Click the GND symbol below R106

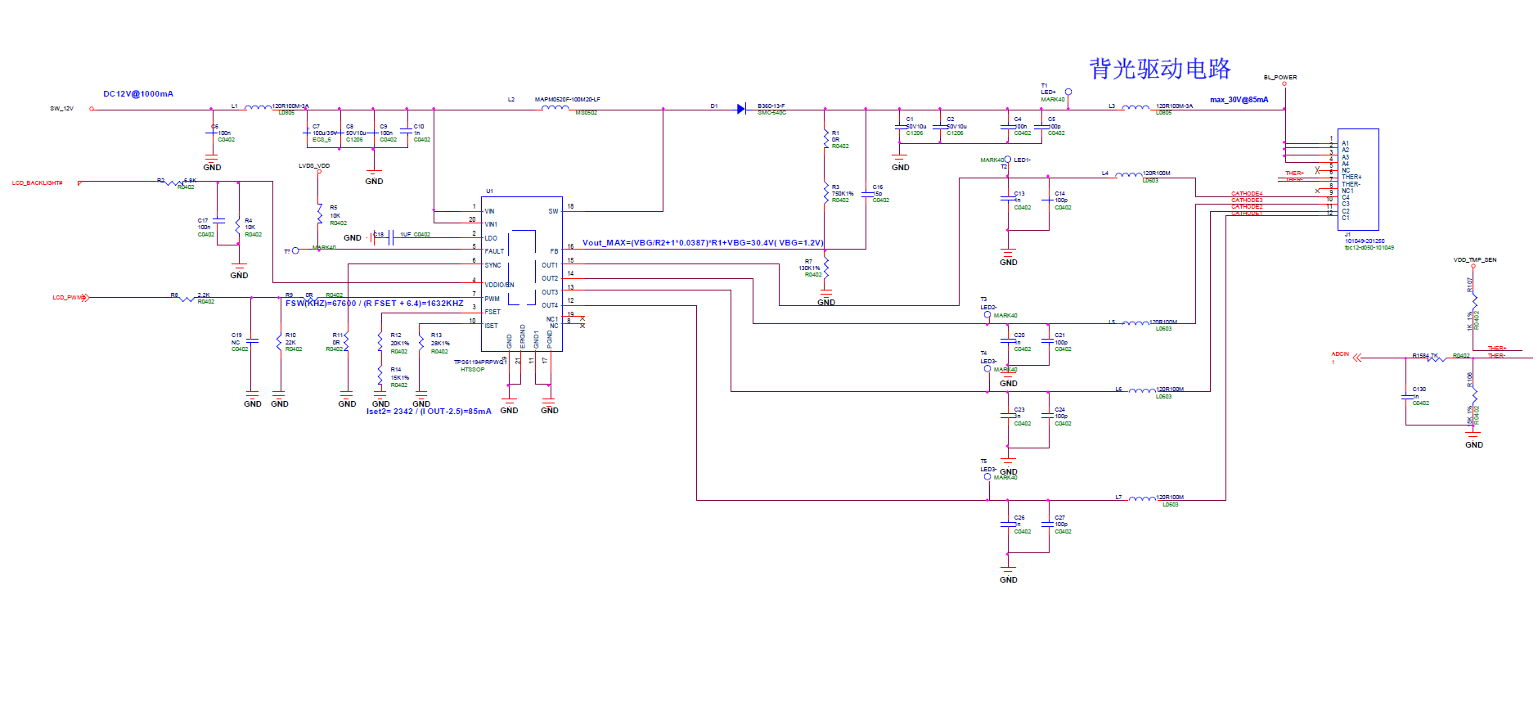click(x=1473, y=441)
